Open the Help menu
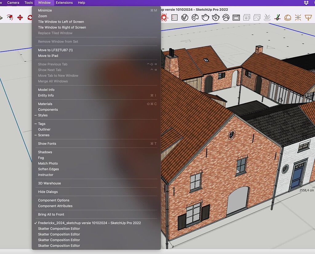 point(82,3)
